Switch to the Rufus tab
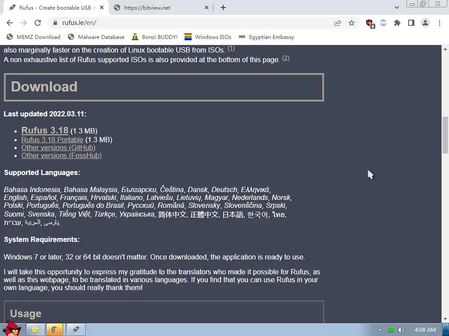 (56, 8)
